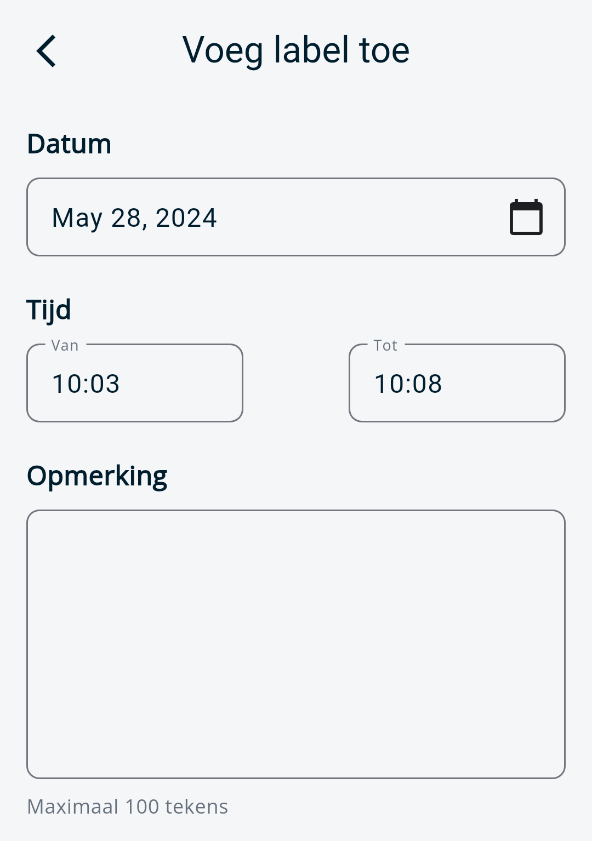
Task: Click the word "May" in the date field
Action: pos(77,218)
